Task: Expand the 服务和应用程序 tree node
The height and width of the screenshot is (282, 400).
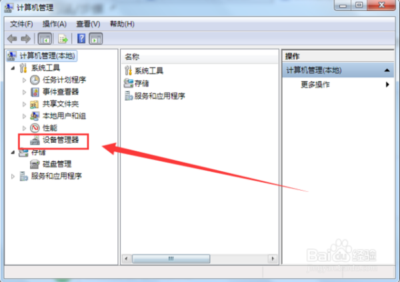Action: 13,177
